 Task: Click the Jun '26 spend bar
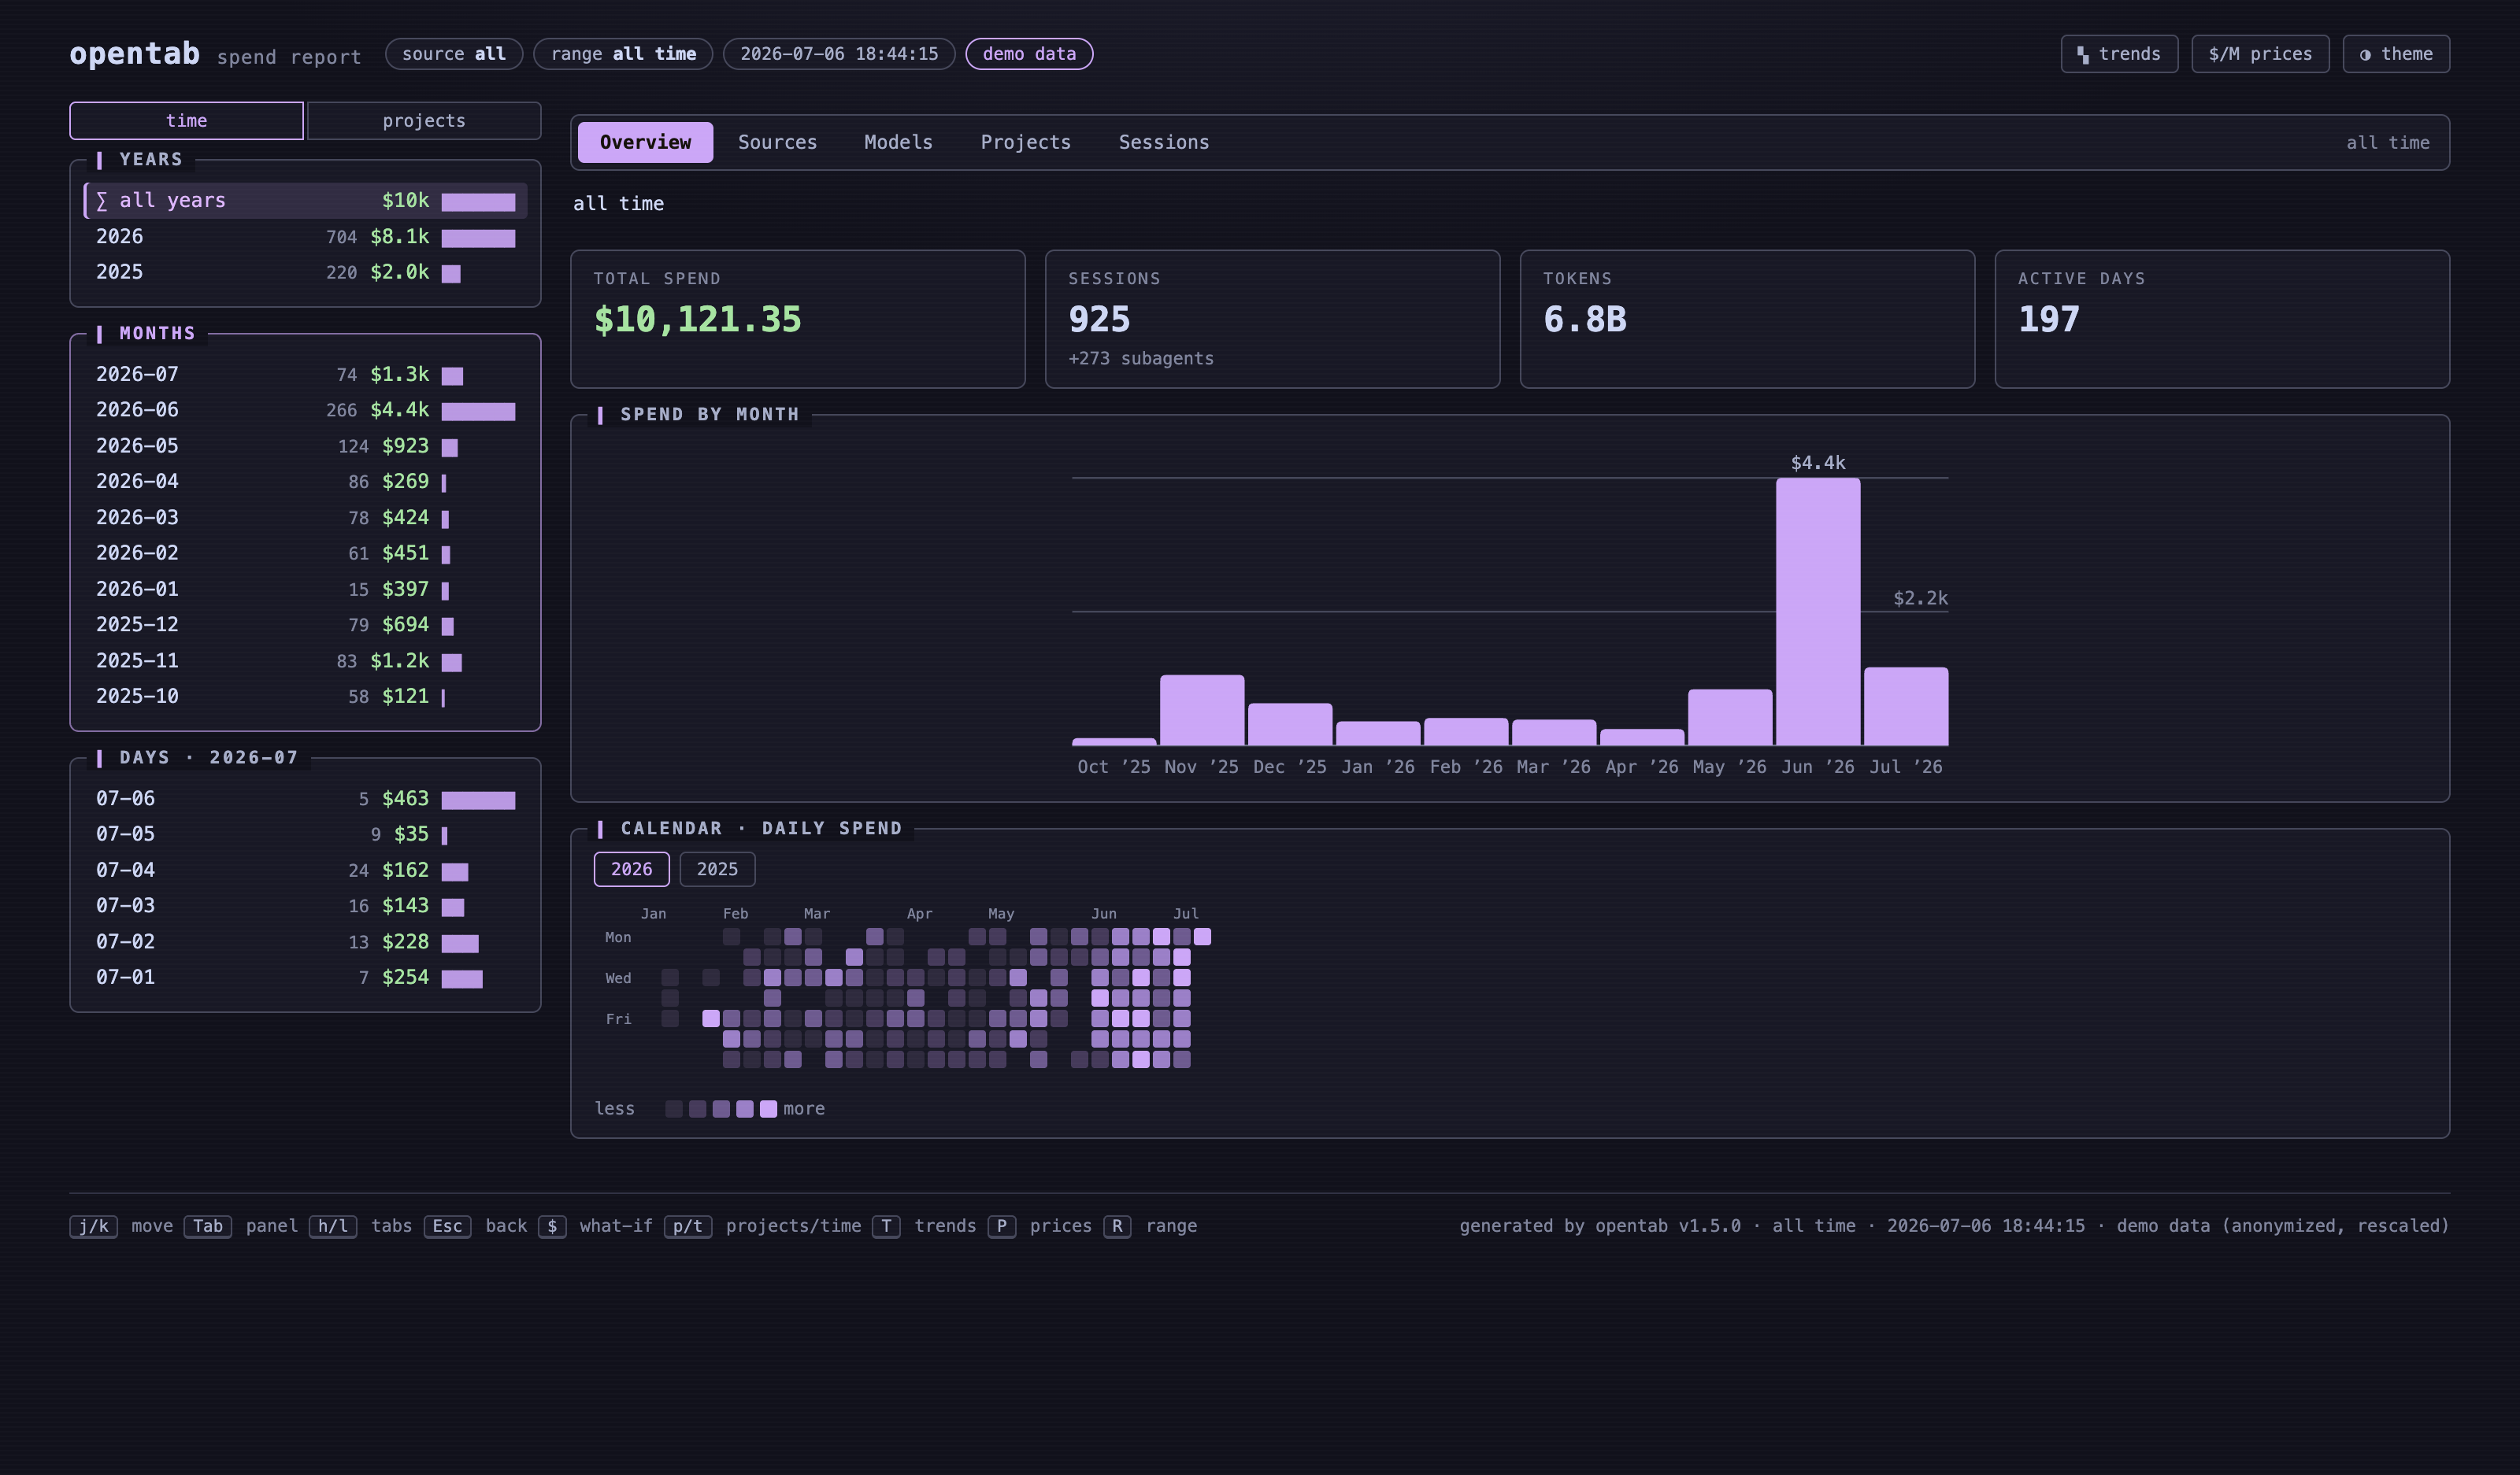tap(1818, 612)
